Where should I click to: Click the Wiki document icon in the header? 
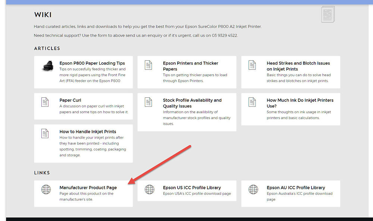[x=328, y=14]
